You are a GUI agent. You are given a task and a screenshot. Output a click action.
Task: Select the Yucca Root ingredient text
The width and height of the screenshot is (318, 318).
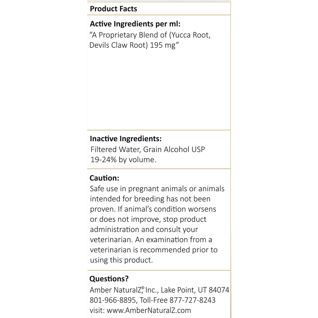click(193, 35)
